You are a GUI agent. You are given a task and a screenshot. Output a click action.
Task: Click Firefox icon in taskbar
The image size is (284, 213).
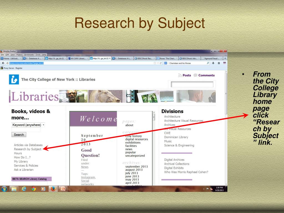53,189
